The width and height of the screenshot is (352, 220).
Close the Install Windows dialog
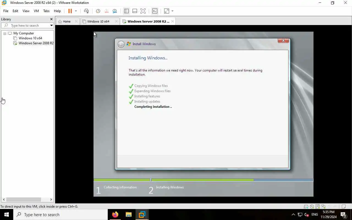pos(283,41)
